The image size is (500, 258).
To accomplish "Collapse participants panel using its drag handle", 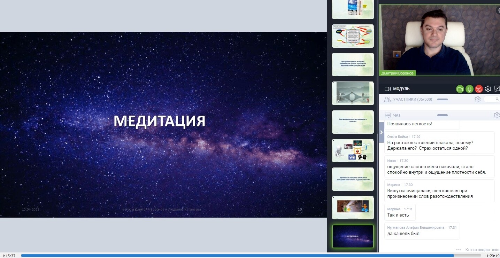I will coord(442,100).
